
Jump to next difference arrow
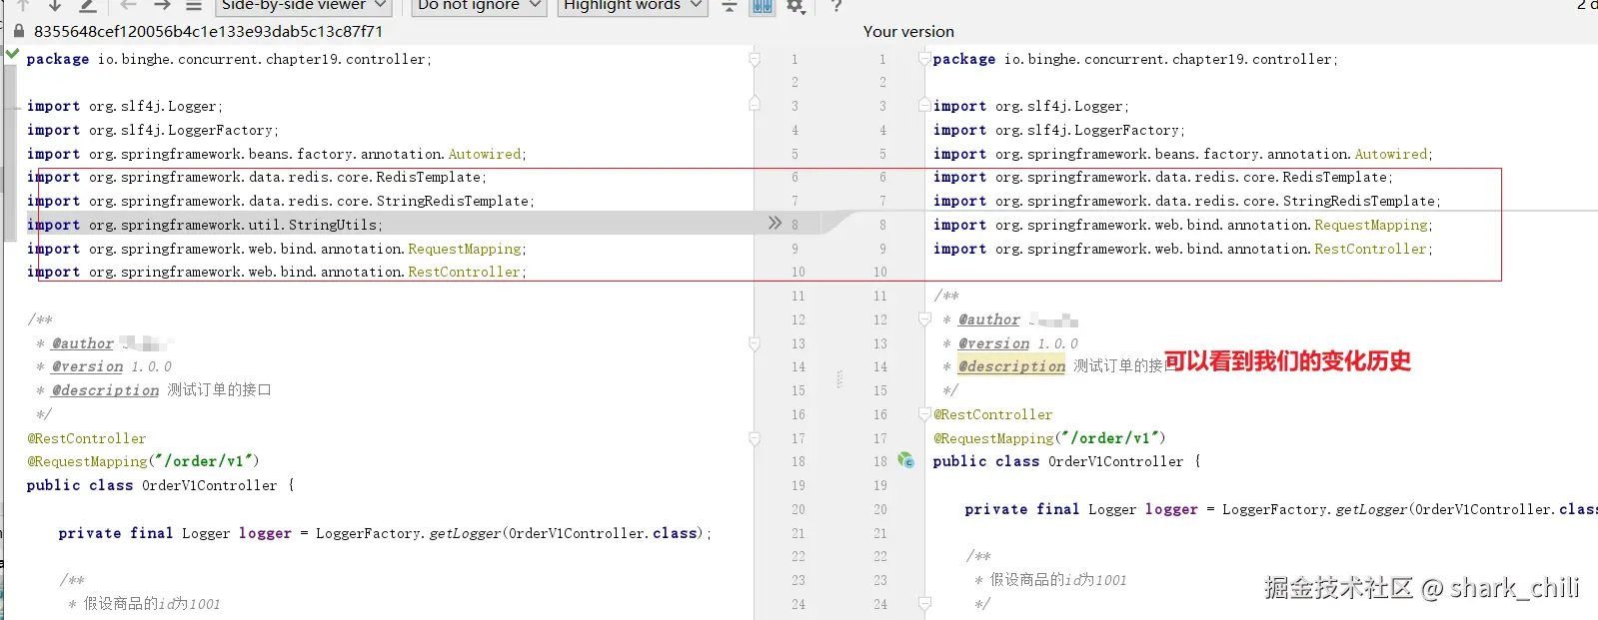click(55, 5)
